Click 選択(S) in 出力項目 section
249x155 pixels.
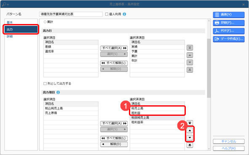[x=114, y=129]
